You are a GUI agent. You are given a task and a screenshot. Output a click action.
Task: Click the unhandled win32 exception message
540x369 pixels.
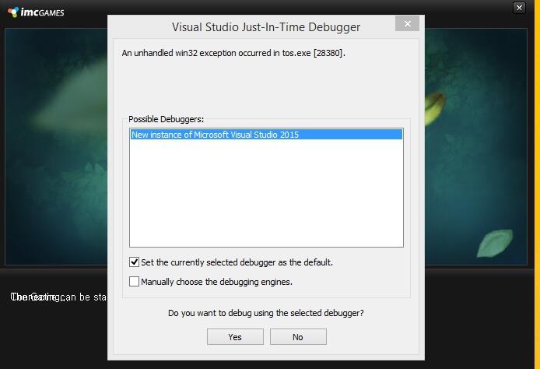click(233, 53)
